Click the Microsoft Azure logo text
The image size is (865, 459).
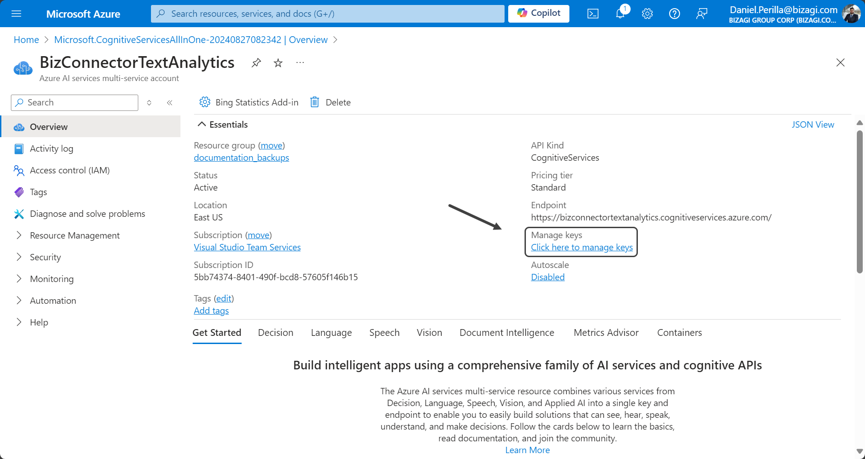click(83, 14)
